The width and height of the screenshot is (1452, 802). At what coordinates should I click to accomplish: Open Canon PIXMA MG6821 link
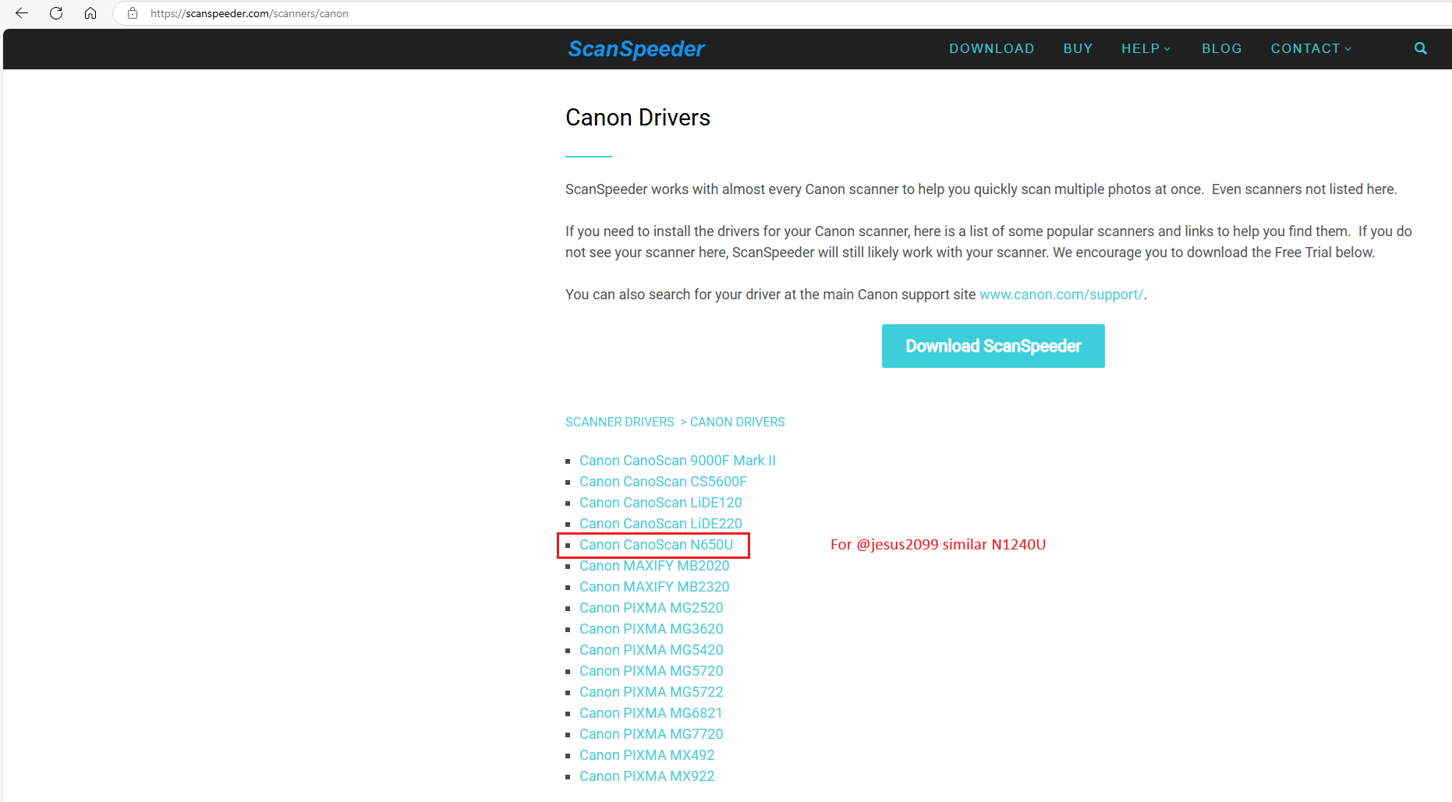pos(651,713)
